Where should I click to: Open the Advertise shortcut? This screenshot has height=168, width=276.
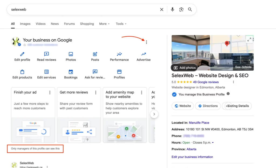click(143, 57)
